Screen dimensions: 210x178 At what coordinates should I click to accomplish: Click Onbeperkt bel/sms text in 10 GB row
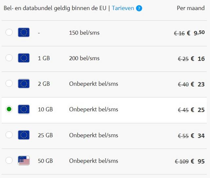[94, 109]
